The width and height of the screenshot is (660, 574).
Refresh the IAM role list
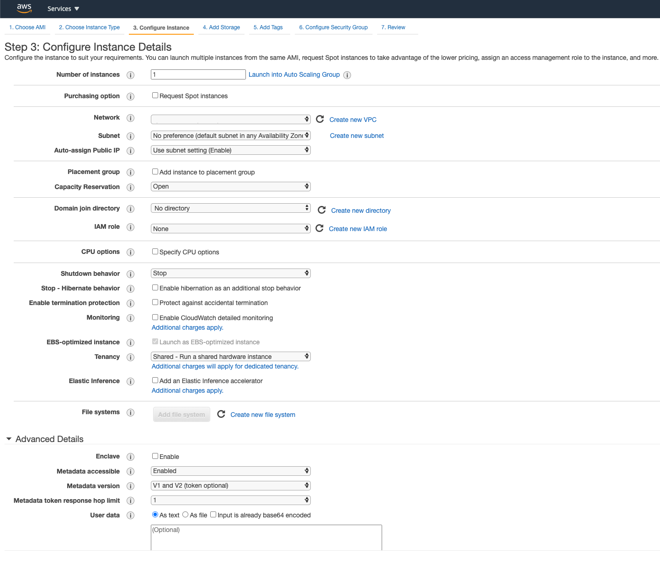tap(319, 228)
